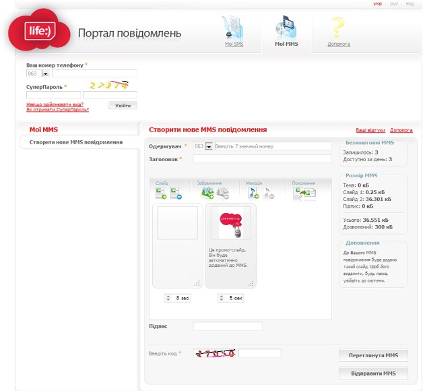This screenshot has width=427, height=391.
Task: Focus the phone number input field
Action: click(94, 73)
